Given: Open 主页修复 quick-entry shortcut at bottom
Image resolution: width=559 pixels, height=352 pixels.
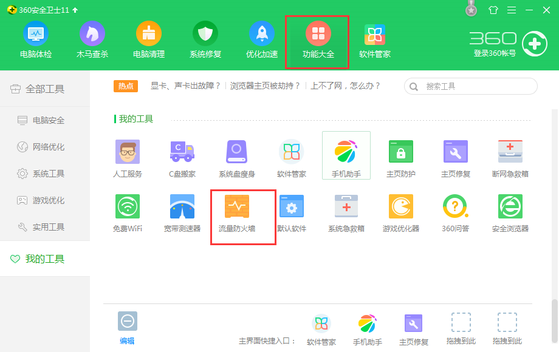Looking at the screenshot, I should click(414, 330).
